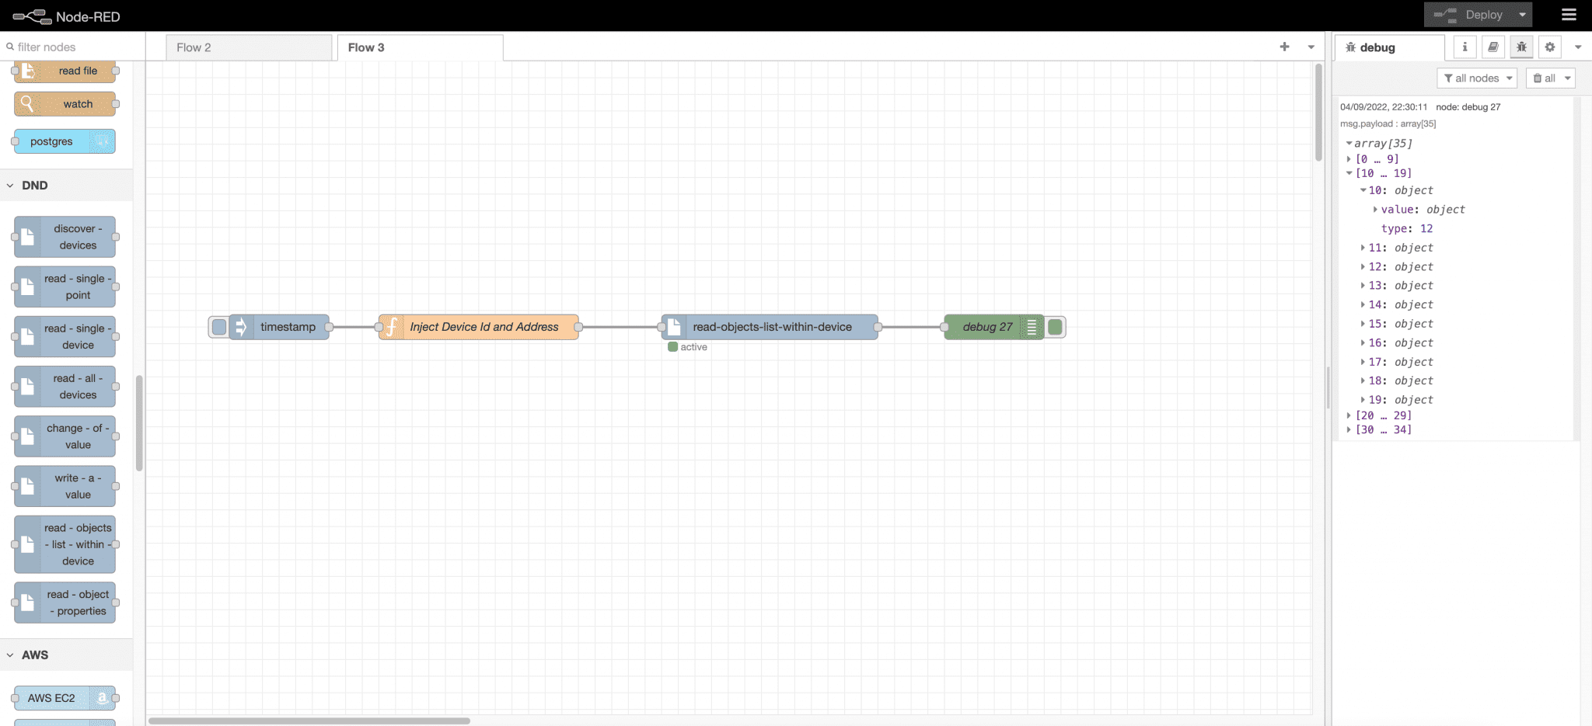The width and height of the screenshot is (1592, 726).
Task: Trigger the timestamp inject node button
Action: coord(218,327)
